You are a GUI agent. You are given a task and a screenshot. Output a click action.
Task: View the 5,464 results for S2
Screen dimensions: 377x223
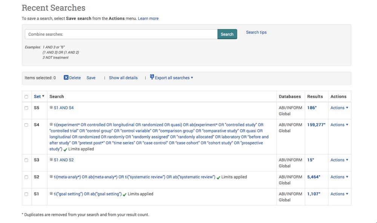(314, 177)
